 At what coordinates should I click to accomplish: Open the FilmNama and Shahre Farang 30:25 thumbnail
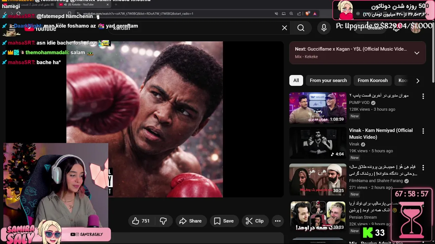point(318,180)
